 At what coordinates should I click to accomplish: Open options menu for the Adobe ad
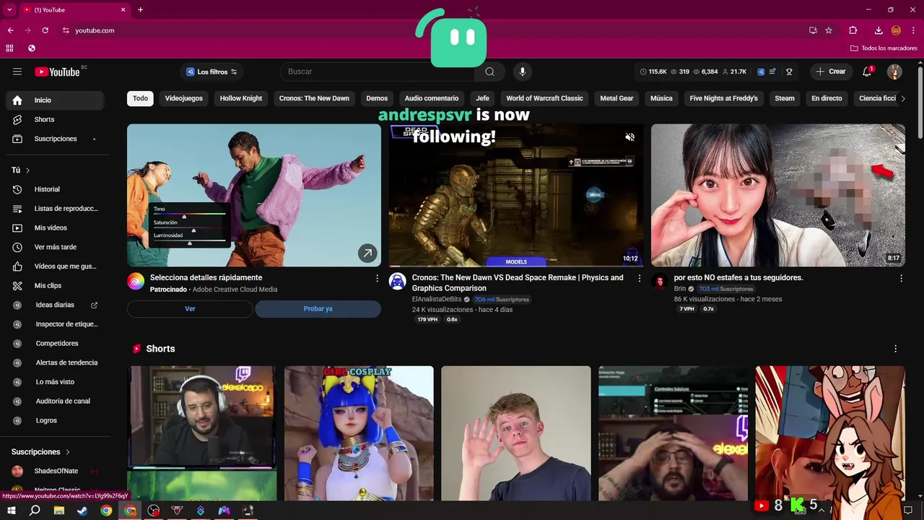click(x=377, y=278)
